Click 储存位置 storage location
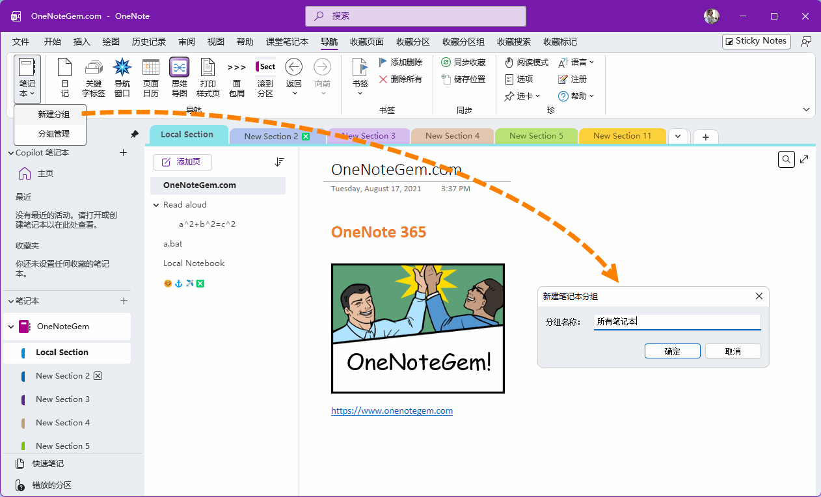Screen dimensions: 821x497 coord(463,79)
